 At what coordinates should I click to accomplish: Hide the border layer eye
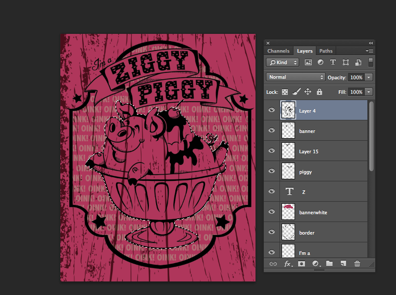pyautogui.click(x=272, y=232)
